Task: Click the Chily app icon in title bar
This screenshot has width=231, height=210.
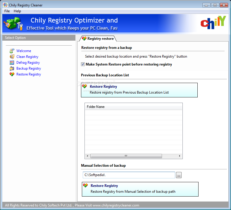Action: pyautogui.click(x=5, y=5)
